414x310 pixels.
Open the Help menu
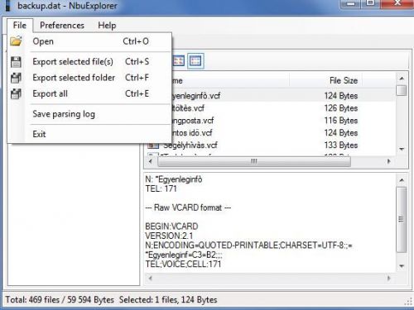[107, 26]
